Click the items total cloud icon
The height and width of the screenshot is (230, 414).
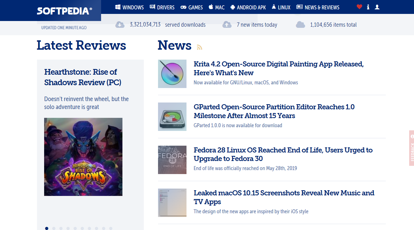[300, 25]
